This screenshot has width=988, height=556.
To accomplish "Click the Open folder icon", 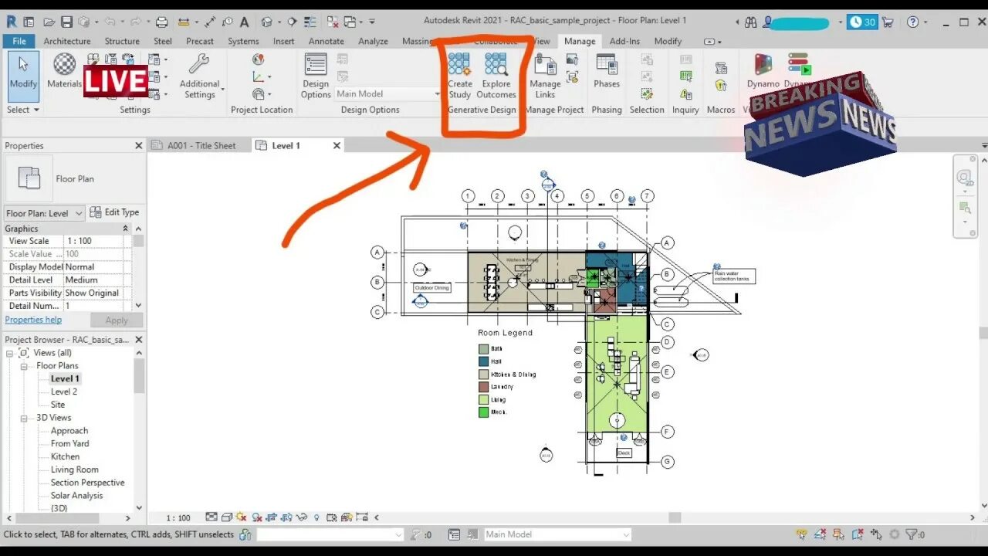I will coord(49,22).
